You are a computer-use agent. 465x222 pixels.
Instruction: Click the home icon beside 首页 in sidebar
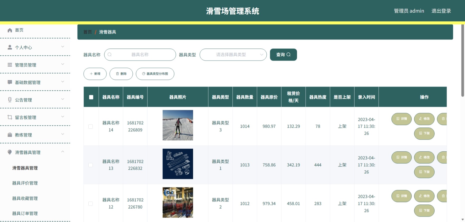(10, 30)
